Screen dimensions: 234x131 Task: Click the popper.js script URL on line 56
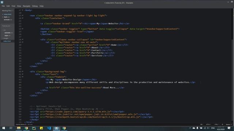[92, 114]
